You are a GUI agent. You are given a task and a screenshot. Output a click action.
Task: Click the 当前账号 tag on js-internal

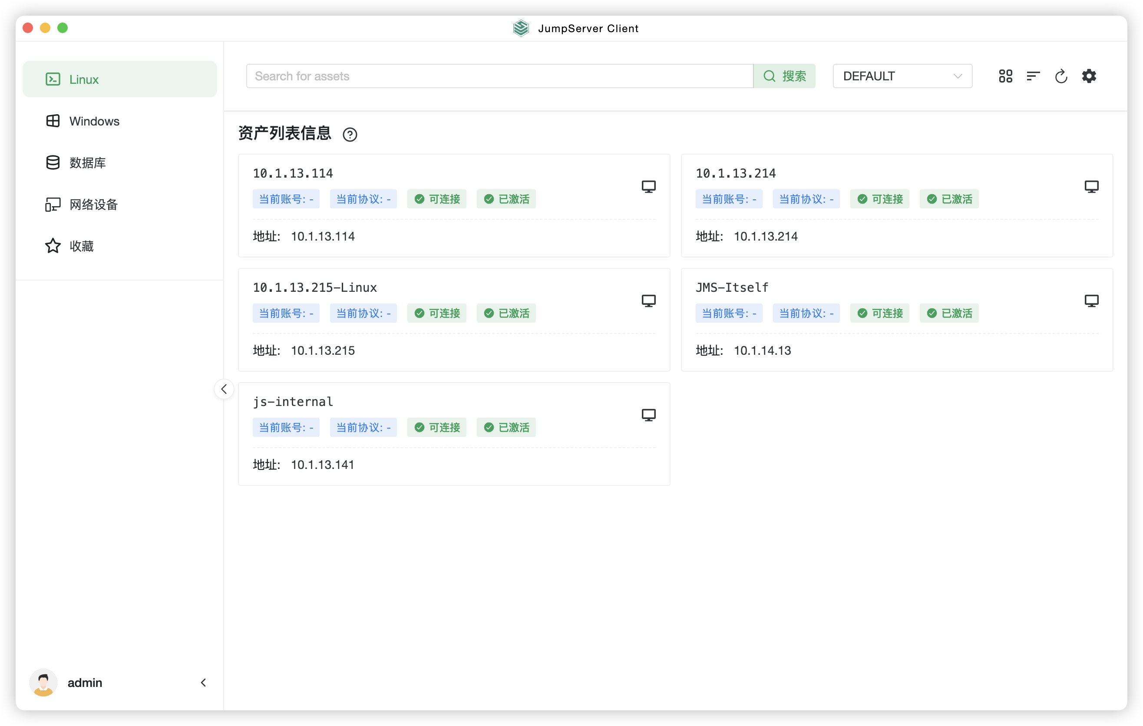click(x=286, y=428)
